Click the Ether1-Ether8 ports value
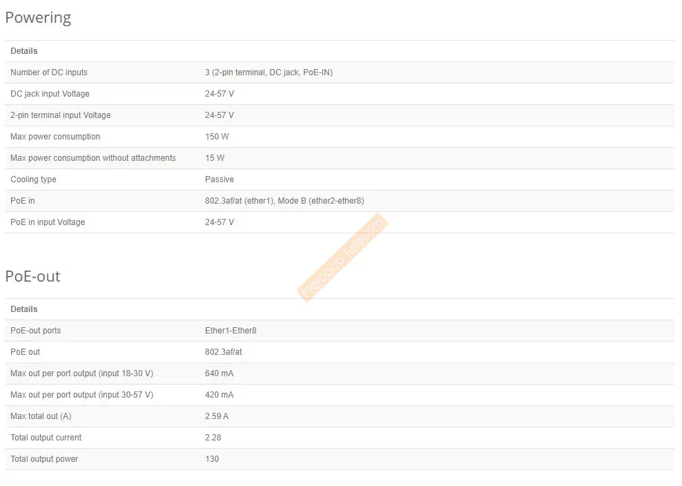 tap(231, 331)
